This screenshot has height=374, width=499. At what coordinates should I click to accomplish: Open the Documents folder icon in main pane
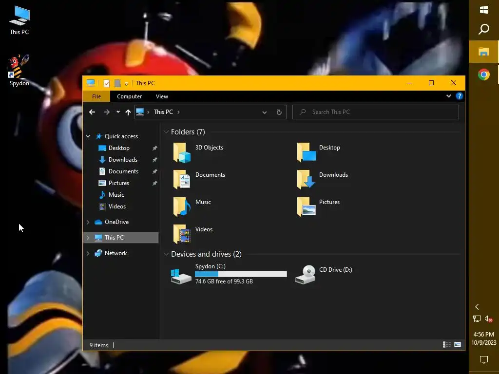tap(182, 179)
